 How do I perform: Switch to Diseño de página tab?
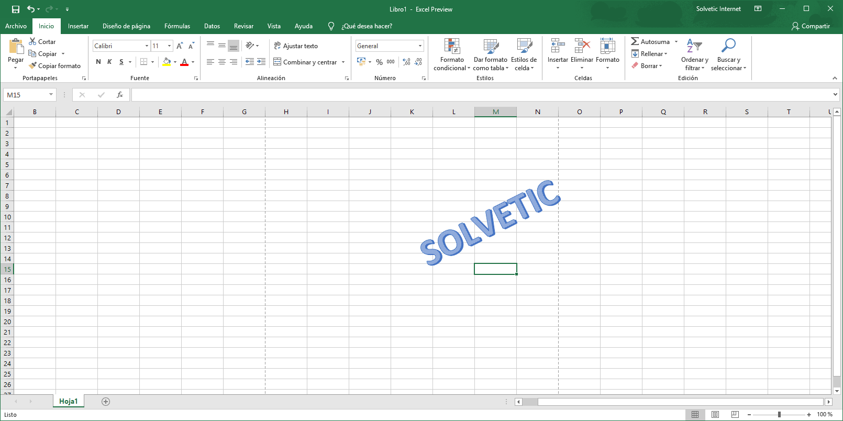tap(126, 26)
